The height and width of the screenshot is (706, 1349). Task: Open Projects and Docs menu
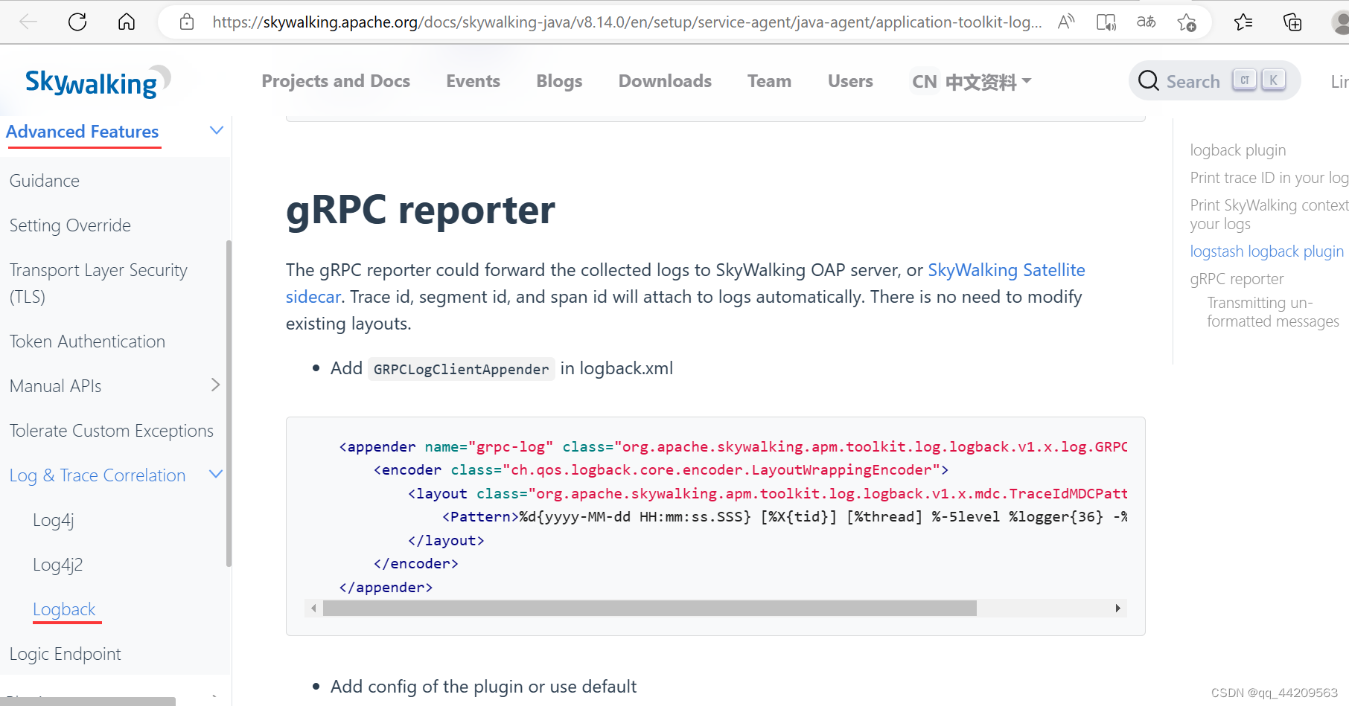[336, 81]
